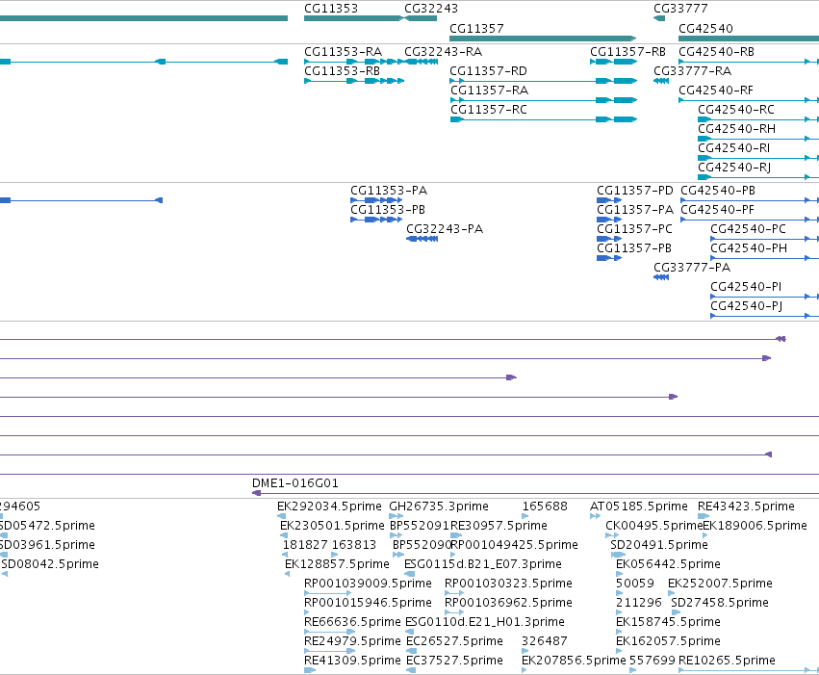Image resolution: width=819 pixels, height=675 pixels.
Task: Select protein CG11357-PB
Action: pos(634,248)
